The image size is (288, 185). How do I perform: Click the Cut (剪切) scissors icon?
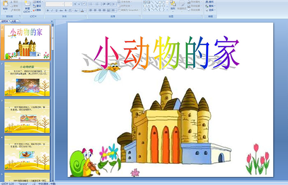12,2
